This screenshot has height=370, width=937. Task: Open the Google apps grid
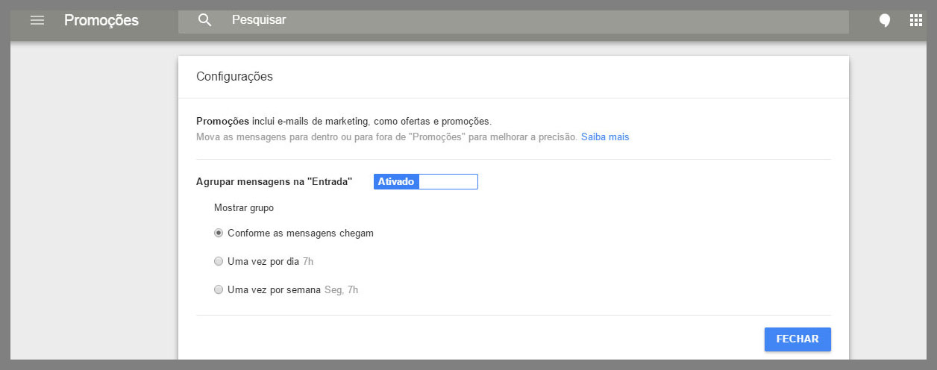[x=916, y=20]
